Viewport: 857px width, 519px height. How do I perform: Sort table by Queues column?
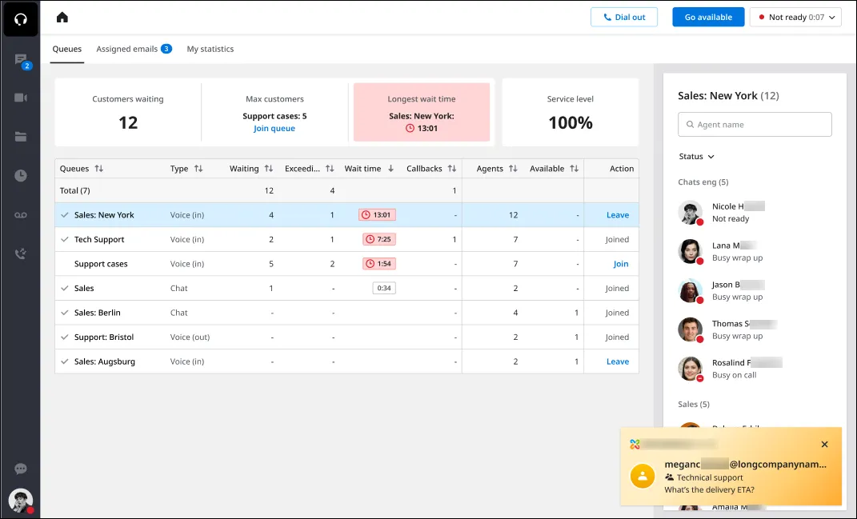point(99,169)
